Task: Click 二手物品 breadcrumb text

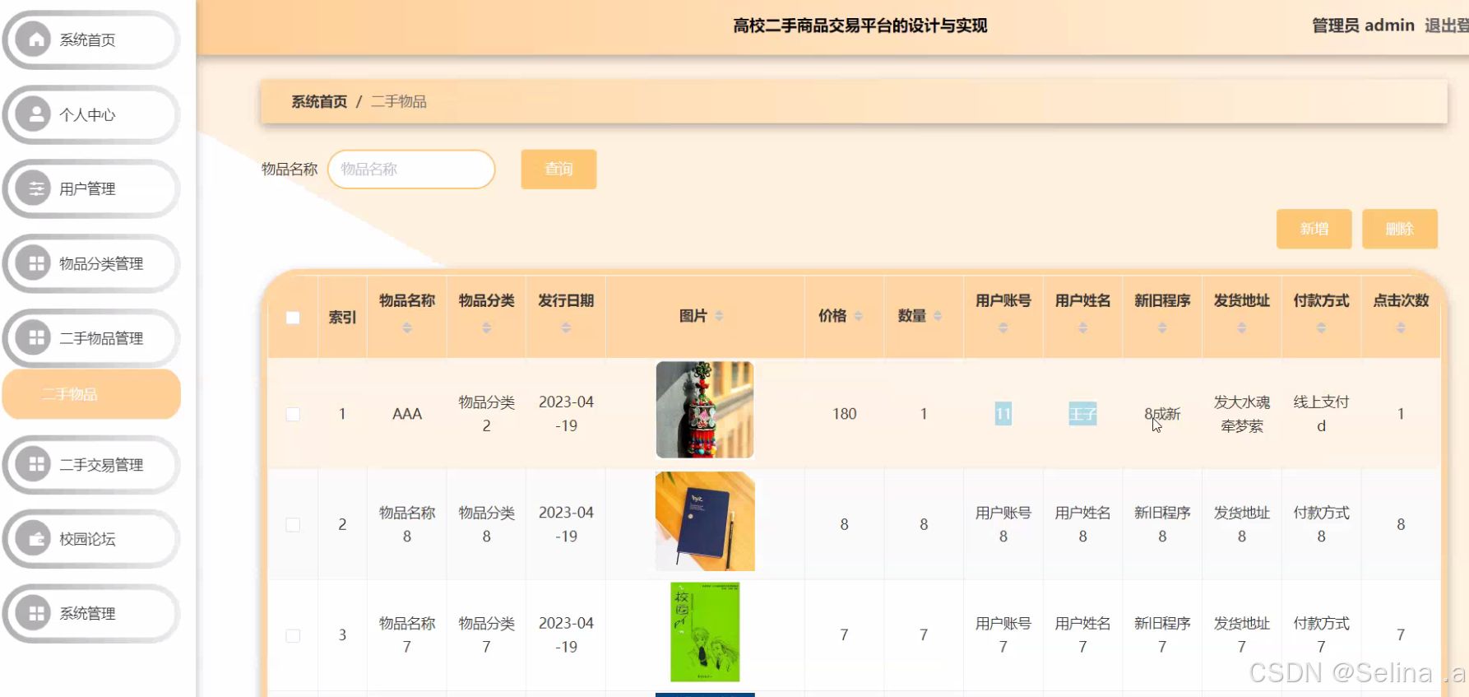Action: coord(399,101)
